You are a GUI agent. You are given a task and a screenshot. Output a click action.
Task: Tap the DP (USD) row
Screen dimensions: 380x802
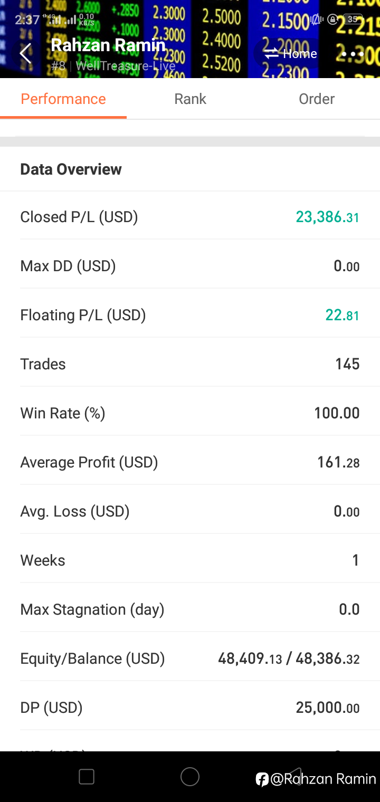190,708
